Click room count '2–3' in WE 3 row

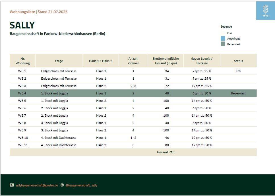click(x=133, y=86)
